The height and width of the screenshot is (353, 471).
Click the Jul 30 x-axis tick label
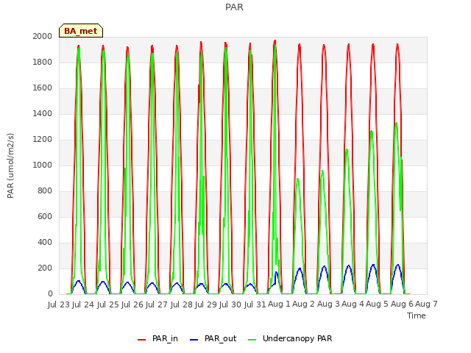(x=230, y=304)
